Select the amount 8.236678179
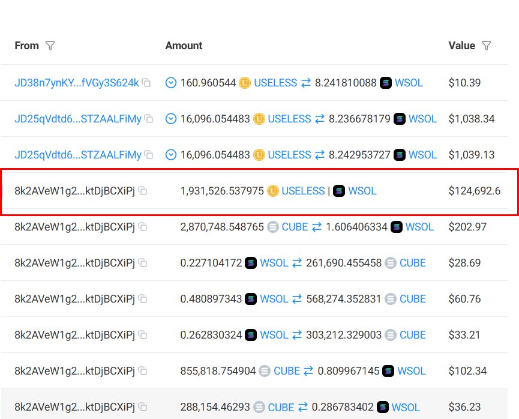The width and height of the screenshot is (519, 419). pyautogui.click(x=359, y=119)
